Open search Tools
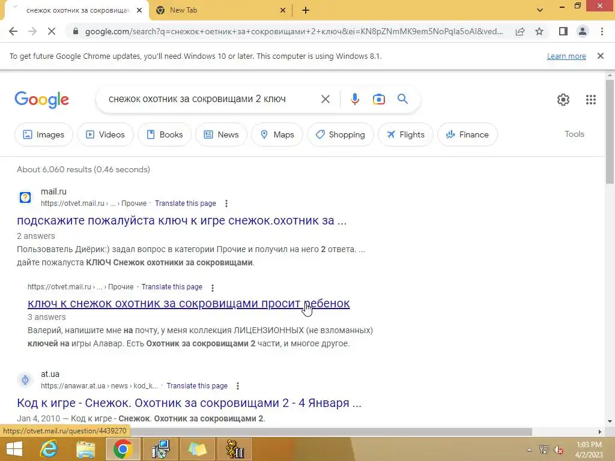The image size is (615, 461). [574, 134]
